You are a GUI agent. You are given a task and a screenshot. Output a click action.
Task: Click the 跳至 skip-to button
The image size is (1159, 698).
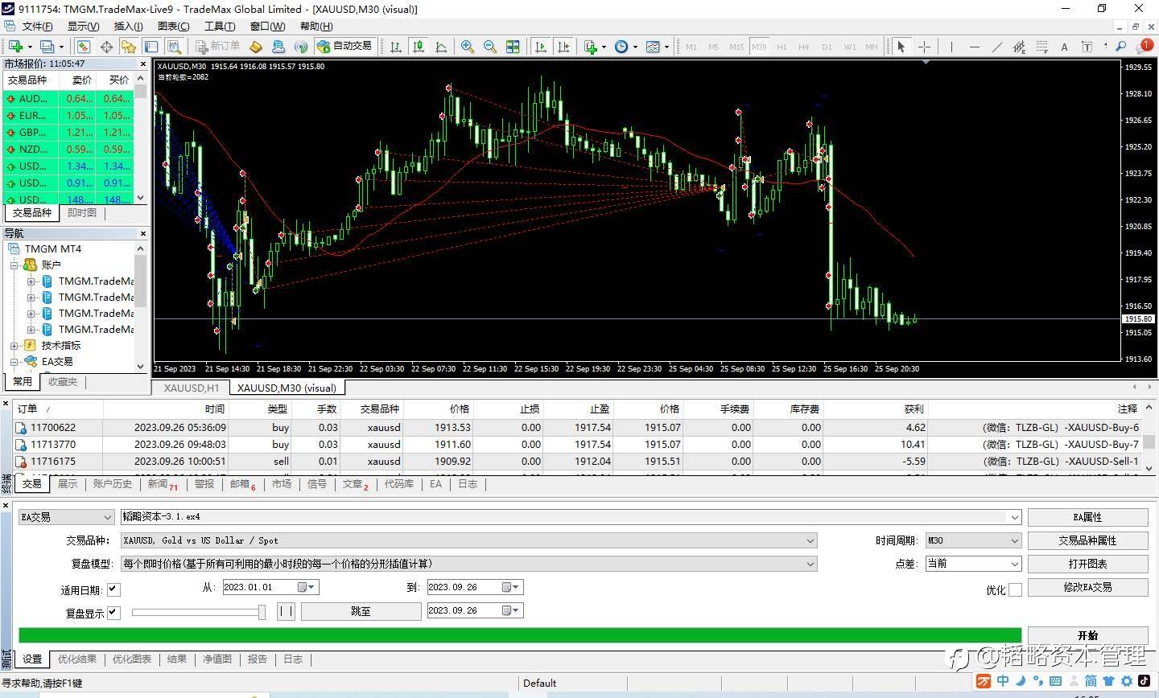pyautogui.click(x=361, y=611)
